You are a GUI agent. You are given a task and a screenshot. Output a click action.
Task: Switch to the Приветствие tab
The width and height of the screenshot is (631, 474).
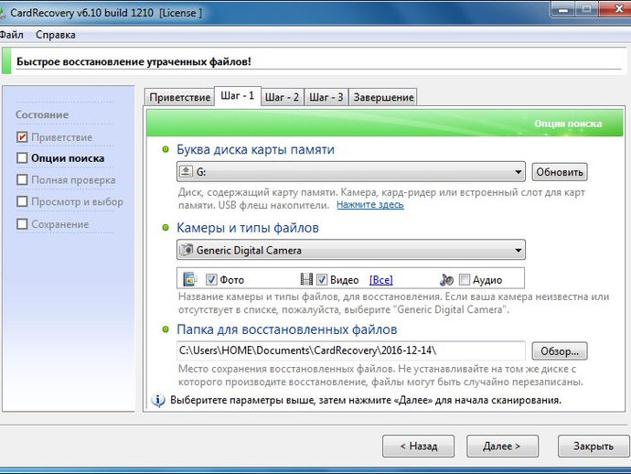point(180,97)
